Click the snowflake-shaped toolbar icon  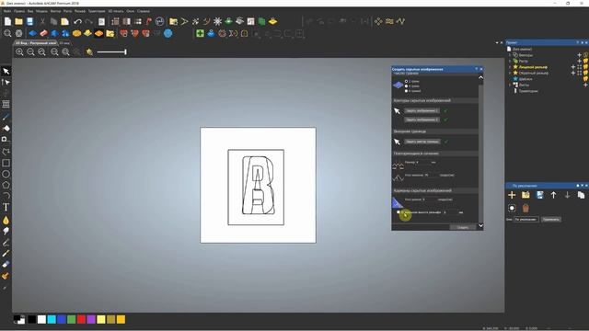(x=217, y=21)
